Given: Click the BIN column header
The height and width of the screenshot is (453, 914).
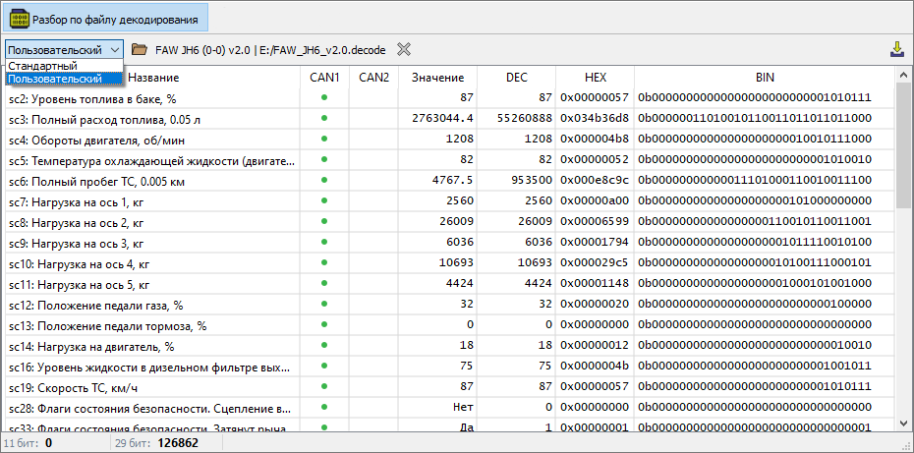Looking at the screenshot, I should [x=765, y=77].
